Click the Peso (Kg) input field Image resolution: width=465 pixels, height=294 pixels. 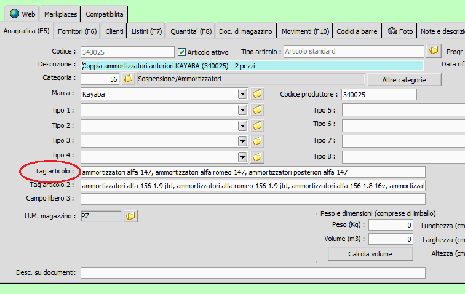(391, 225)
